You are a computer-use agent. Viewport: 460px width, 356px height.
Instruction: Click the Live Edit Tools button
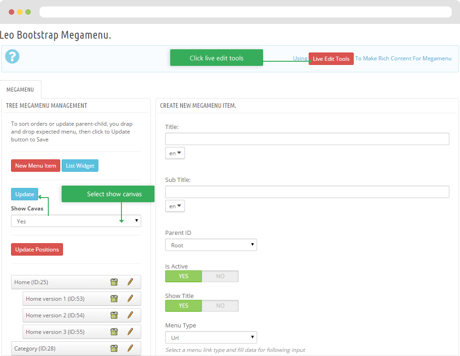(x=331, y=59)
